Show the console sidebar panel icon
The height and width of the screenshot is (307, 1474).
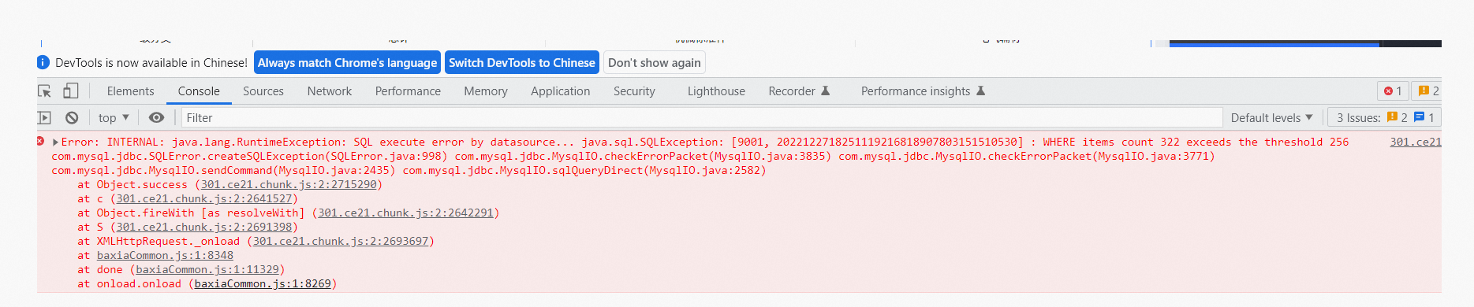pos(44,118)
